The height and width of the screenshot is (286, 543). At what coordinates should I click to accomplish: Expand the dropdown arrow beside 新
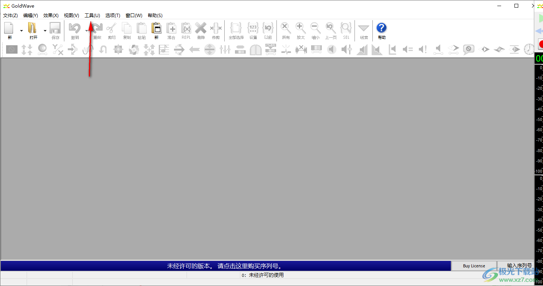click(x=21, y=30)
